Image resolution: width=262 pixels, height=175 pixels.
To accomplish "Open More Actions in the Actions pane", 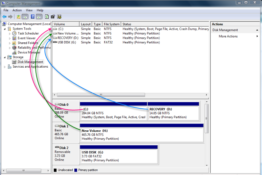I will pyautogui.click(x=228, y=36).
